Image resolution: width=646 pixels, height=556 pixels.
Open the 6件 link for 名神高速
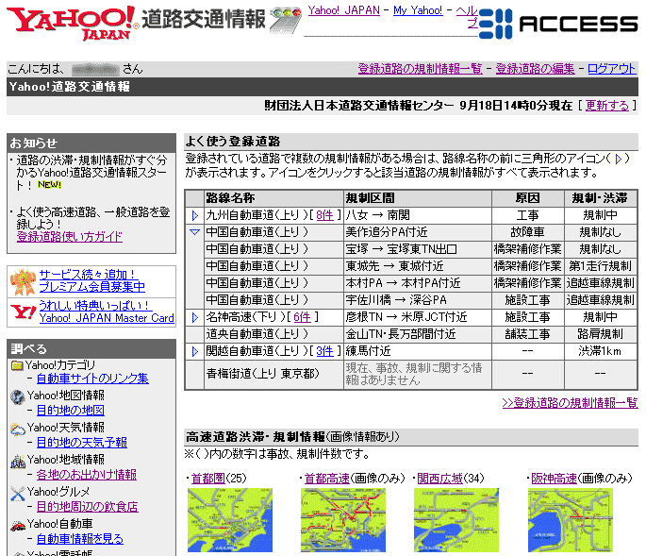[302, 317]
